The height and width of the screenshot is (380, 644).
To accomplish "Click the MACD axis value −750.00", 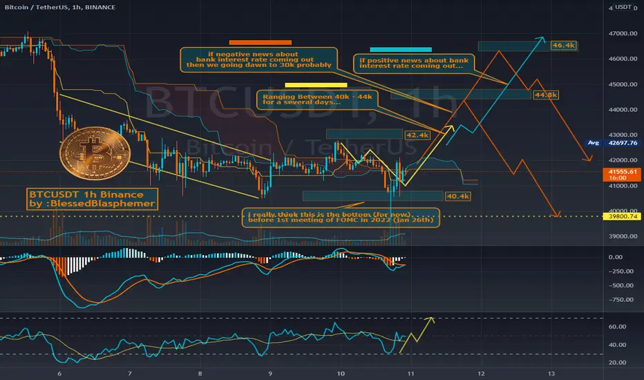I will click(x=621, y=299).
